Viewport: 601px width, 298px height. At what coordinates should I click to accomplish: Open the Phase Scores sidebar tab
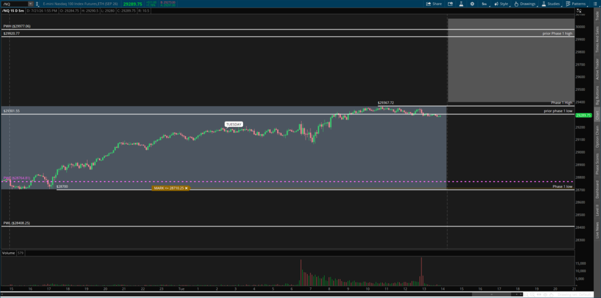click(597, 164)
